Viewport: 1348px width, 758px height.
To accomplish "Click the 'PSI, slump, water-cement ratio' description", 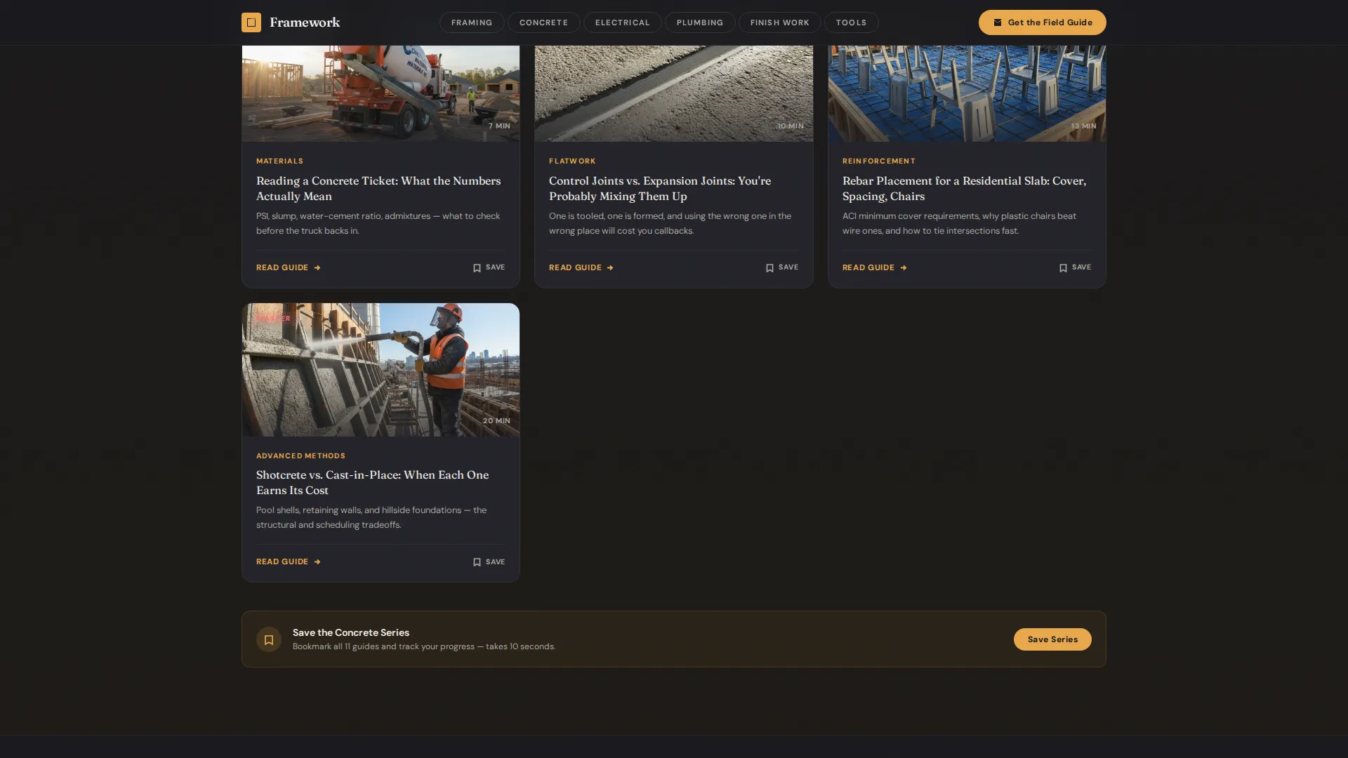I will pos(378,223).
